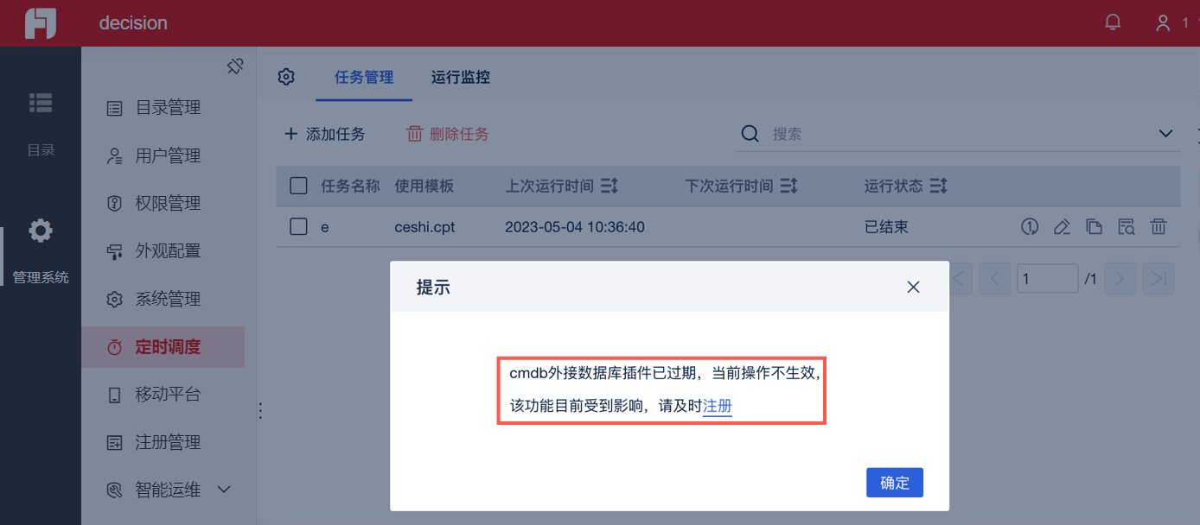Image resolution: width=1200 pixels, height=525 pixels.
Task: Expand the 智能运维 menu
Action: click(224, 490)
